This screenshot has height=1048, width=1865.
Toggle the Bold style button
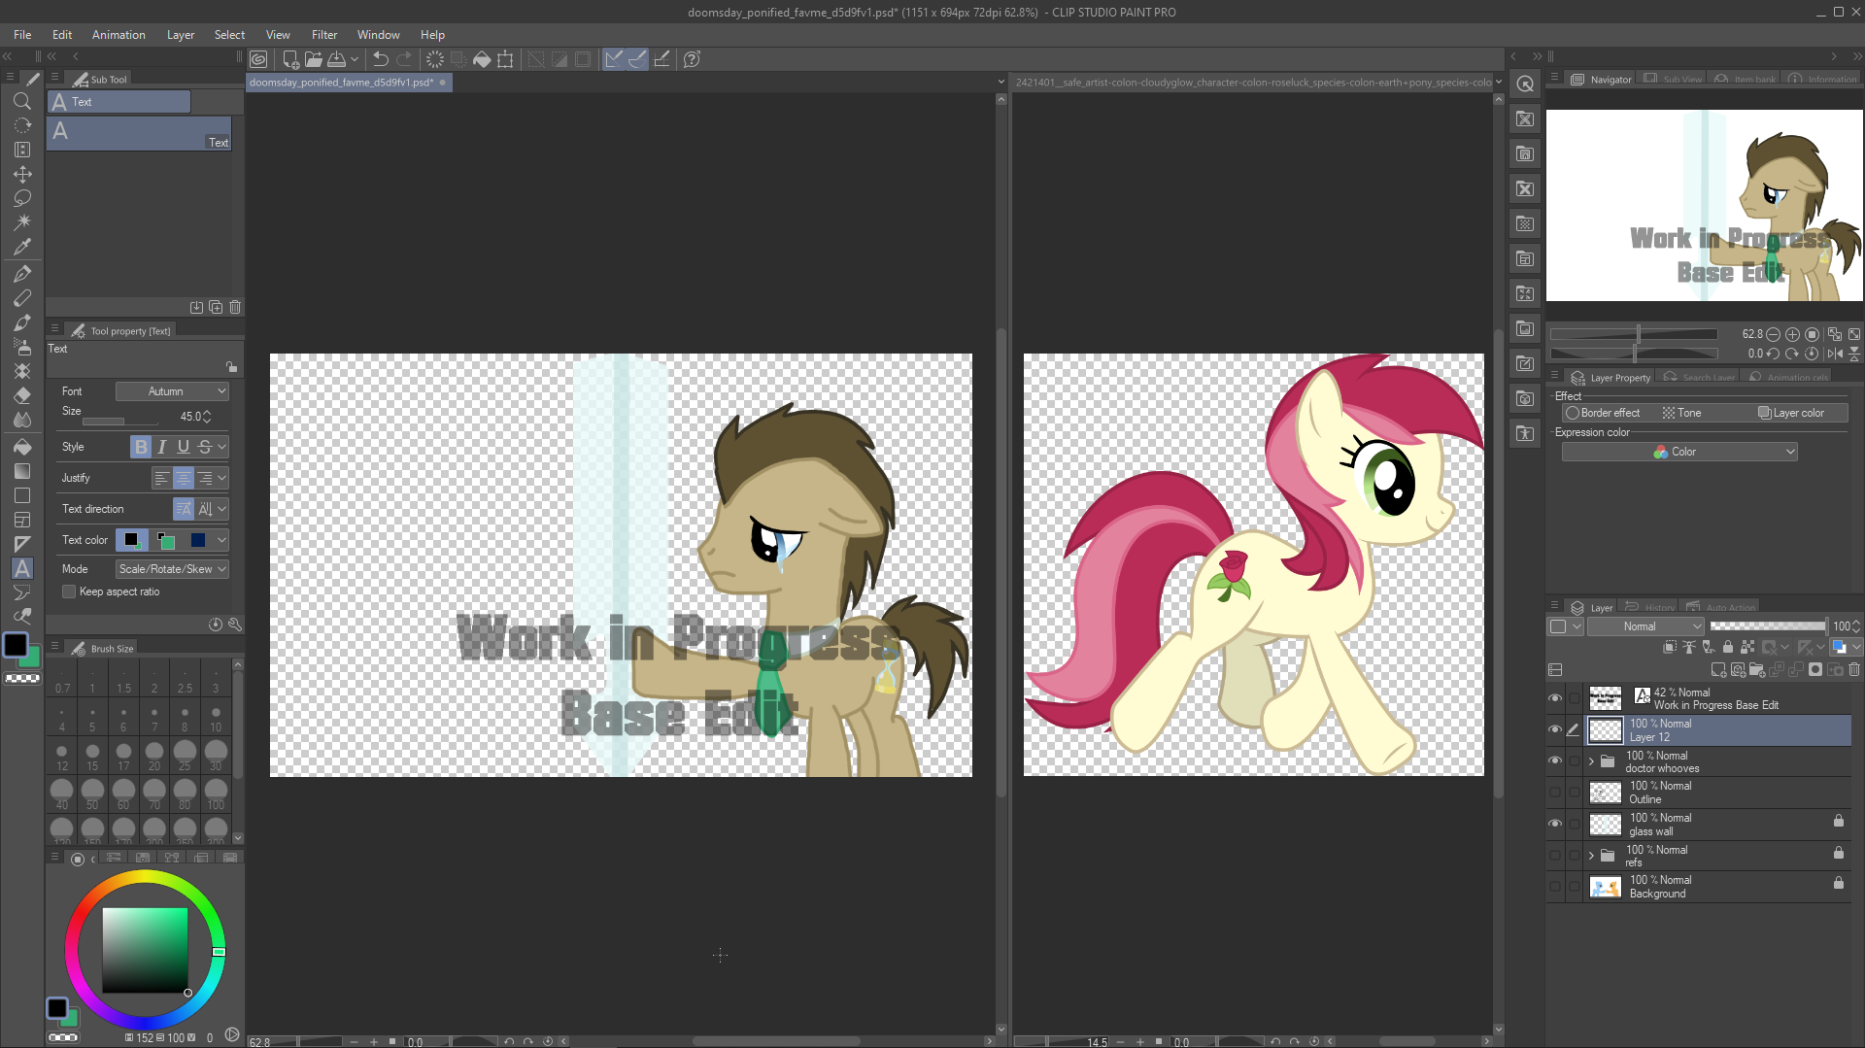pyautogui.click(x=141, y=447)
